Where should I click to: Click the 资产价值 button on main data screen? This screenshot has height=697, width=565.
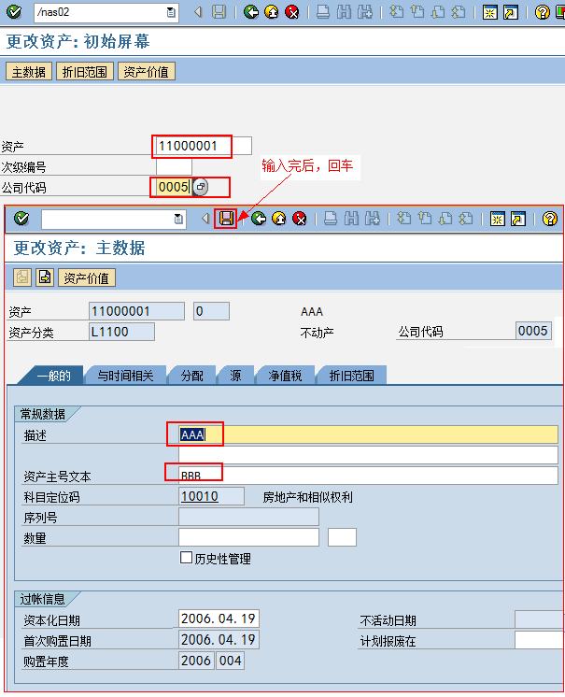pyautogui.click(x=87, y=277)
